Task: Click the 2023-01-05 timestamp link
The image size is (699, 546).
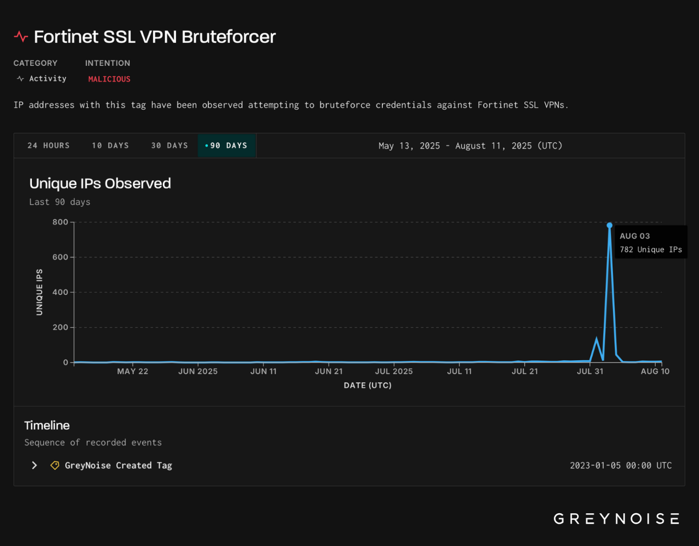Action: point(621,465)
